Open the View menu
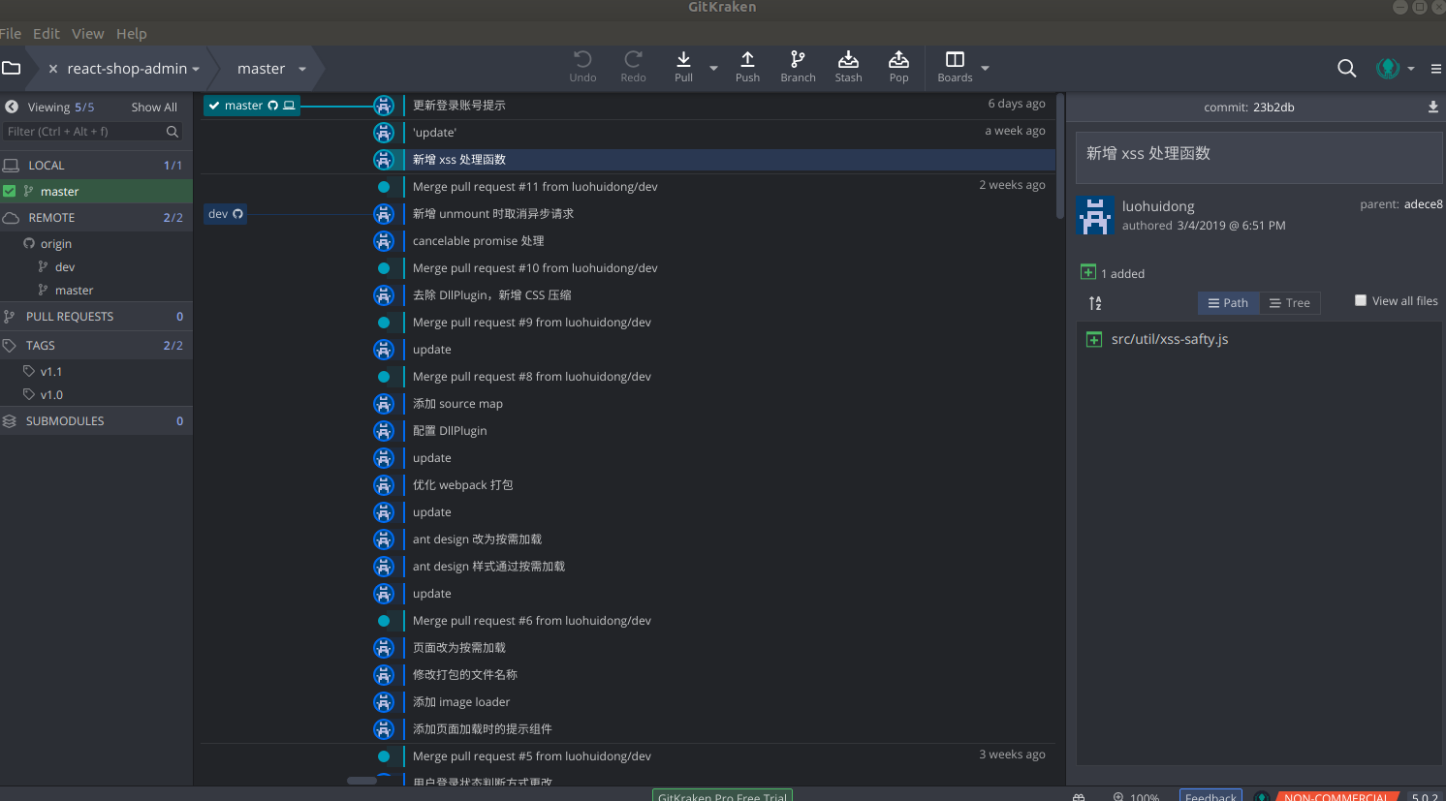The height and width of the screenshot is (801, 1446). [x=87, y=33]
